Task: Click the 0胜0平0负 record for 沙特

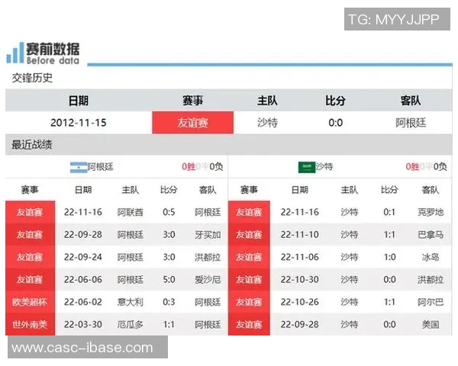Action: (426, 167)
